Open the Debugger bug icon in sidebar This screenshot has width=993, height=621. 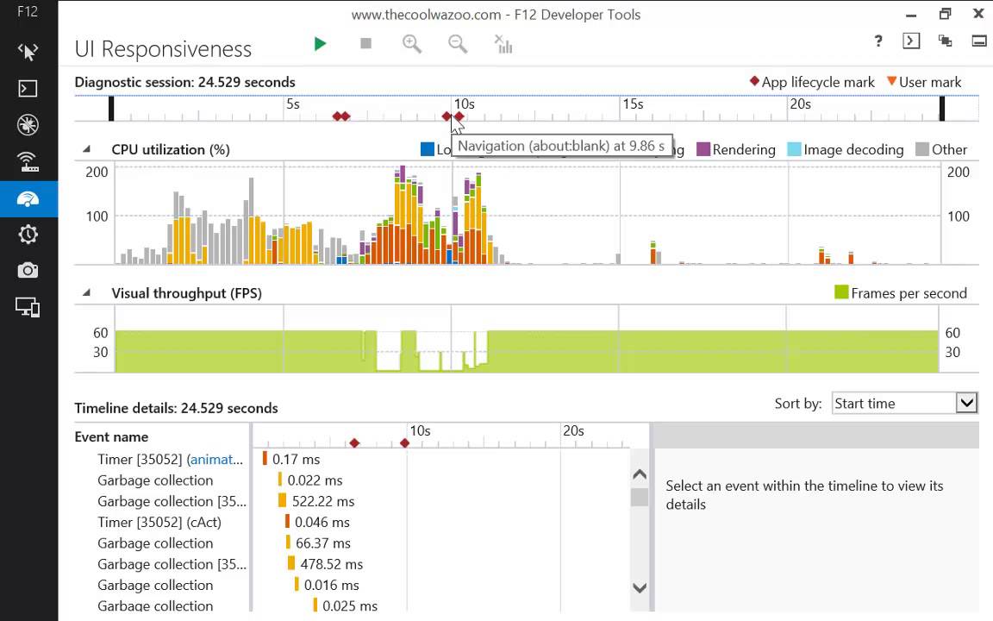[x=28, y=125]
